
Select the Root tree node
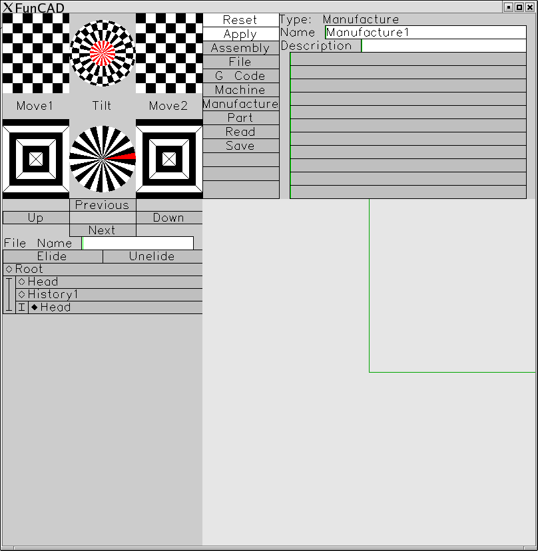click(103, 269)
